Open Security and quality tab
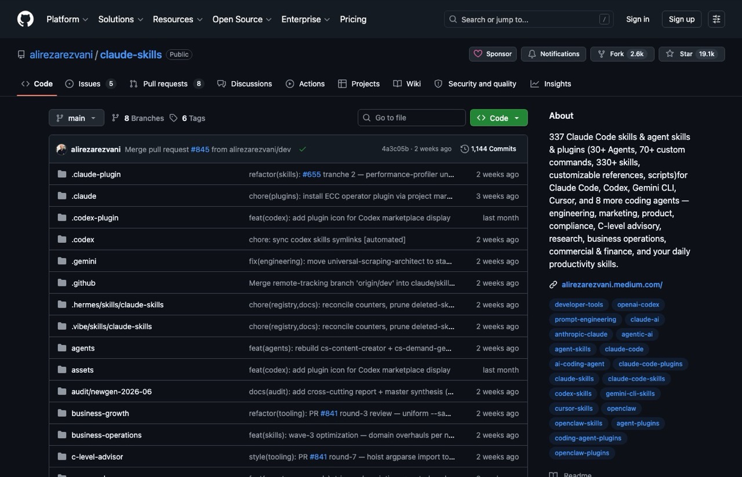This screenshot has height=477, width=742. 475,83
